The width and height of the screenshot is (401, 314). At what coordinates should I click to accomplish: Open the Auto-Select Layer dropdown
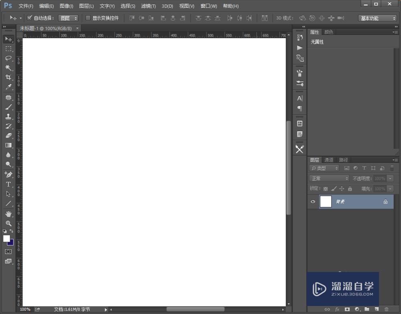(x=68, y=18)
